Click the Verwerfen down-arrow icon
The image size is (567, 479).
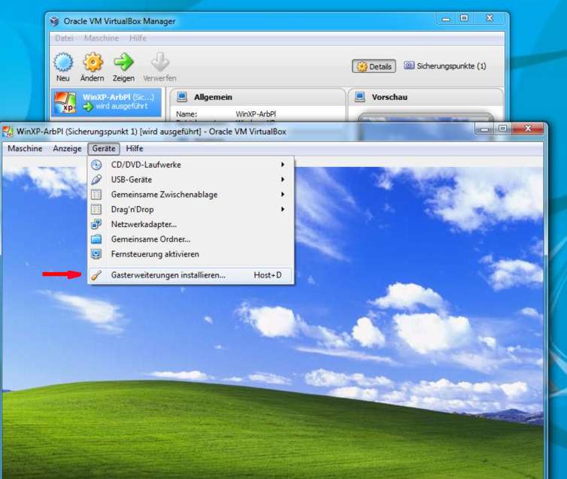(x=160, y=62)
